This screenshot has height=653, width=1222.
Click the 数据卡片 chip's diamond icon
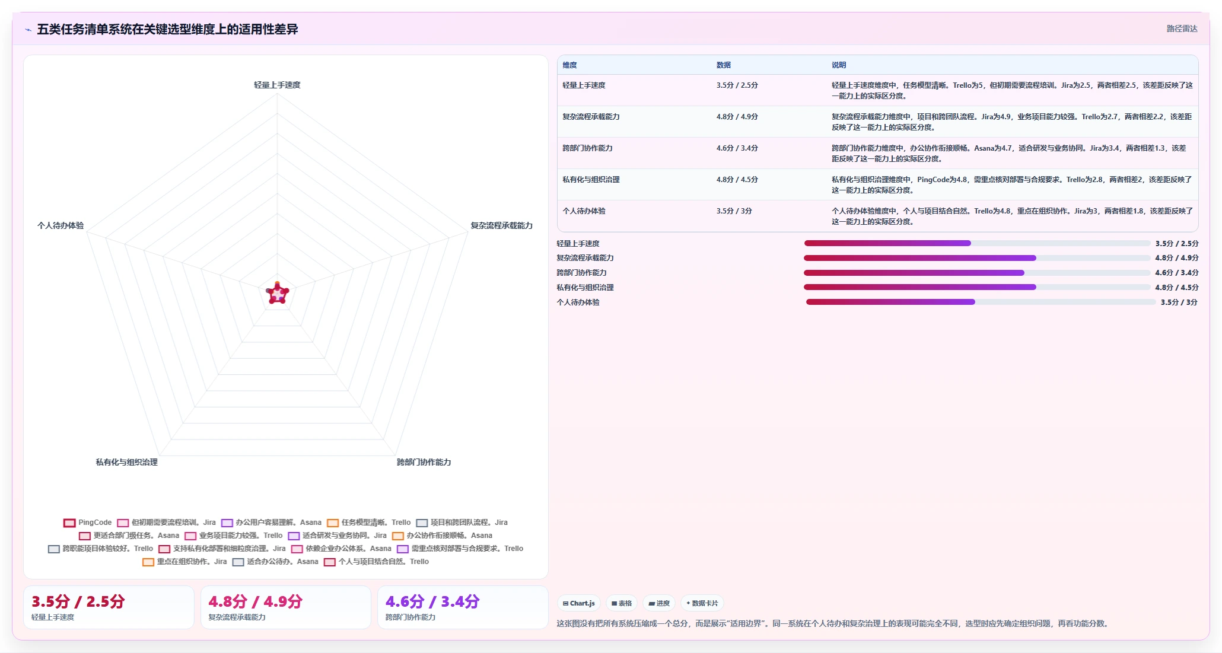coord(688,603)
